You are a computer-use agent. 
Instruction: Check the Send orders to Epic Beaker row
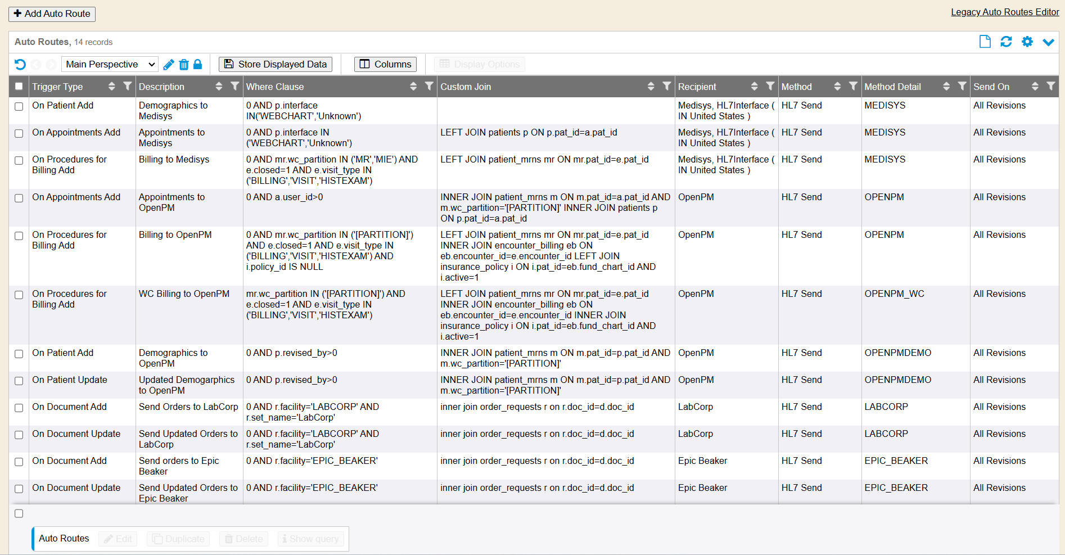19,462
